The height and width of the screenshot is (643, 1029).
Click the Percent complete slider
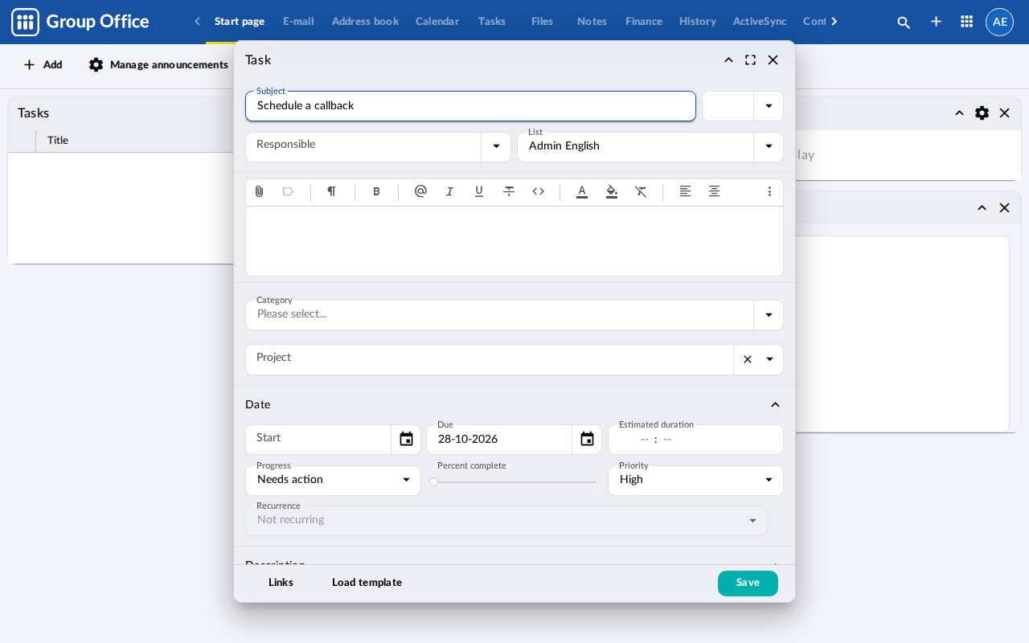click(x=514, y=482)
